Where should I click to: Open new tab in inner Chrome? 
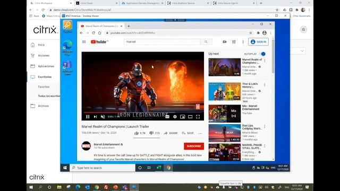click(x=129, y=26)
